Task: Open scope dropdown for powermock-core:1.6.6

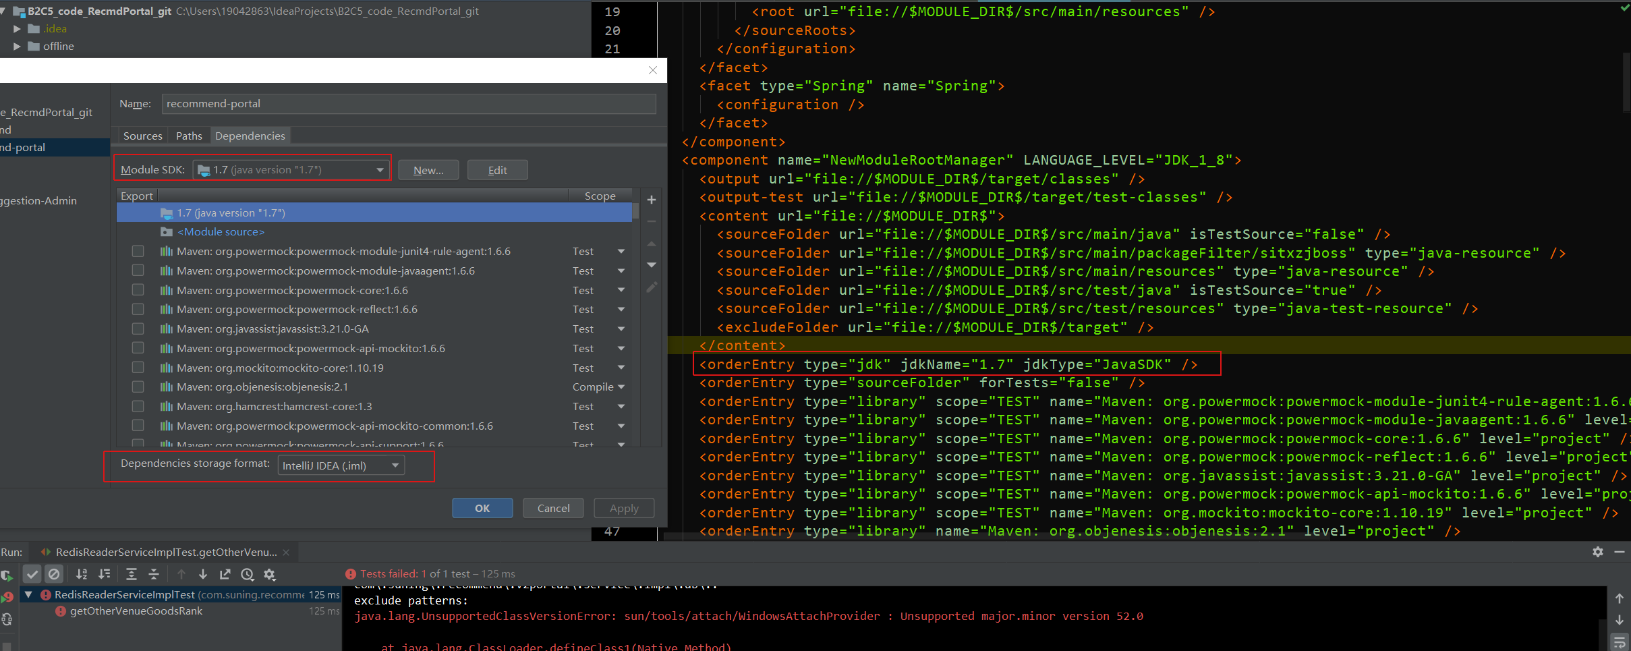Action: [621, 290]
